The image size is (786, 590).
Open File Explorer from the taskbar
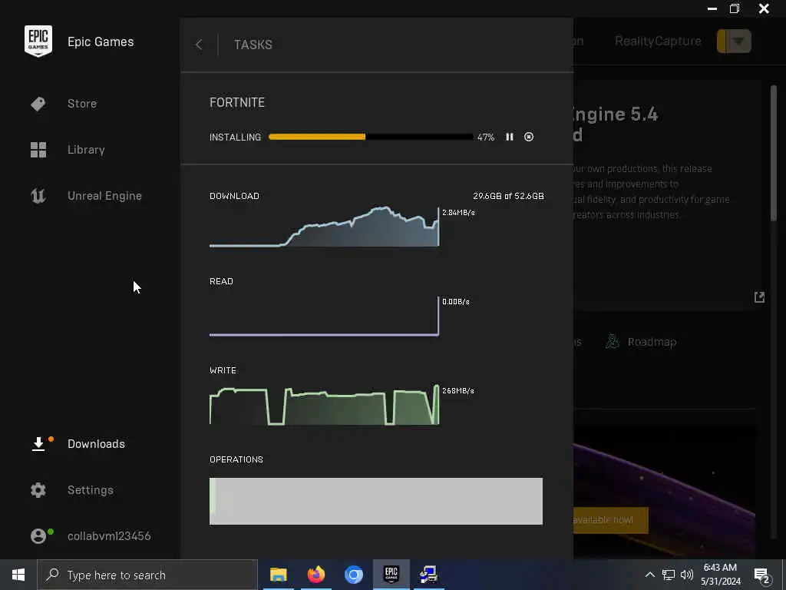[279, 575]
